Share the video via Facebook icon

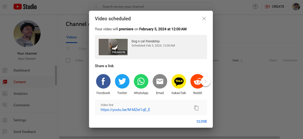coord(103,81)
